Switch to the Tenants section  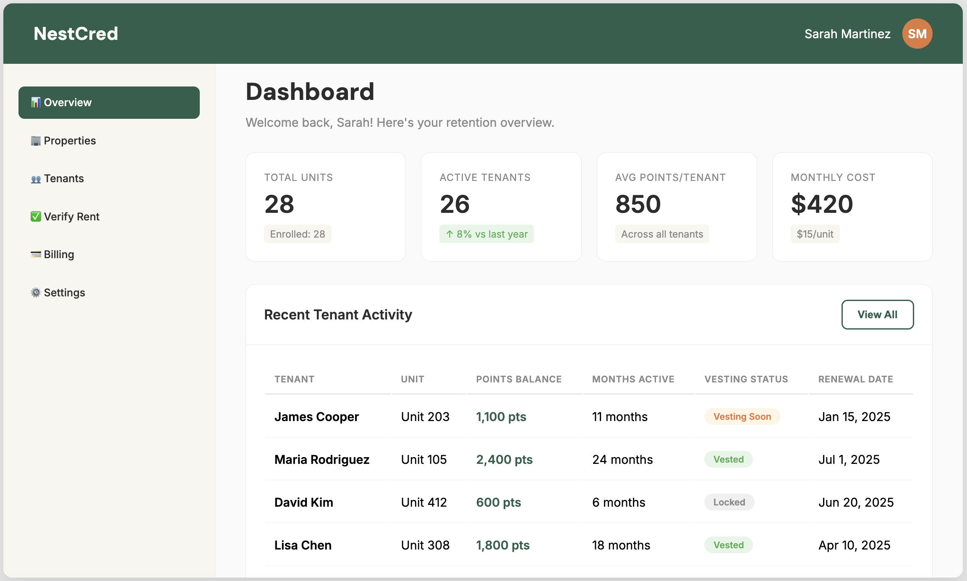(x=64, y=178)
